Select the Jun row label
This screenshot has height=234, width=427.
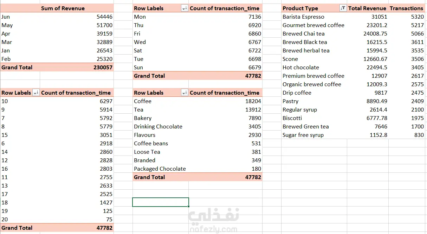6,17
